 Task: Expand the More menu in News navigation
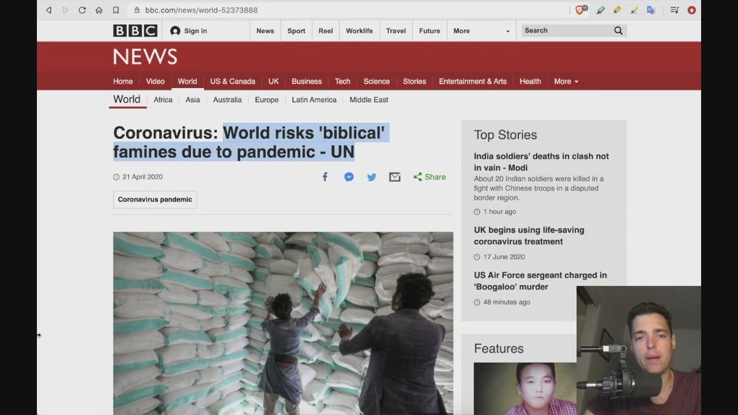pyautogui.click(x=566, y=81)
